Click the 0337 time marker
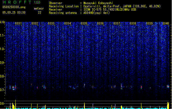Screen dimensions: 172x109 click(117, 23)
